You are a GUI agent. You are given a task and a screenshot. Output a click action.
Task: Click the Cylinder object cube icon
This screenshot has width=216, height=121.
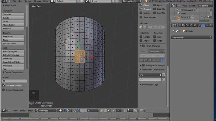tap(184, 31)
